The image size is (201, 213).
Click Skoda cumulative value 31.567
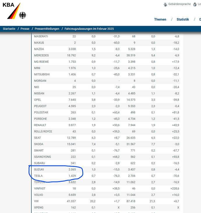click(131, 144)
